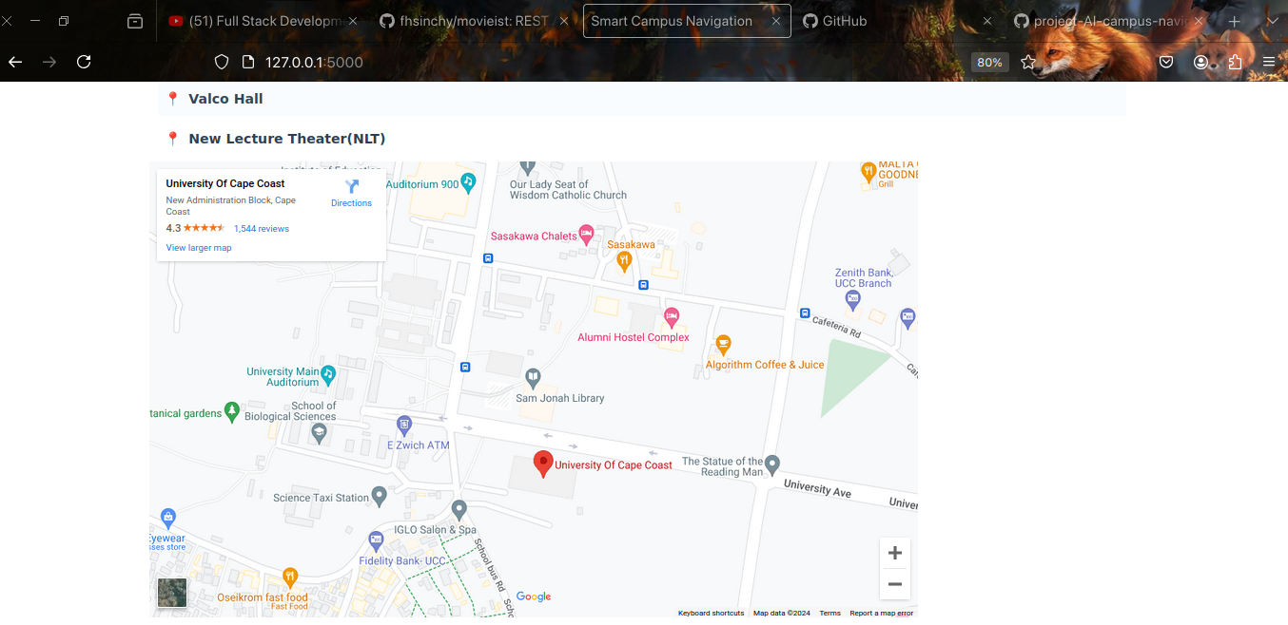Zoom in on the map
The image size is (1288, 625).
(894, 553)
